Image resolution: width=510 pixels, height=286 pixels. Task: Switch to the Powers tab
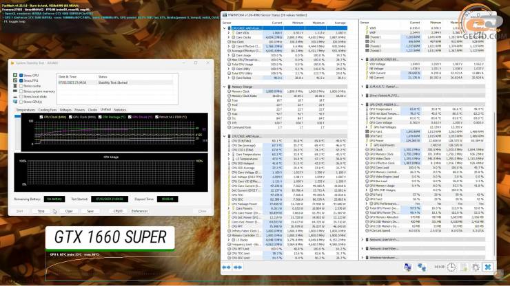pyautogui.click(x=79, y=110)
